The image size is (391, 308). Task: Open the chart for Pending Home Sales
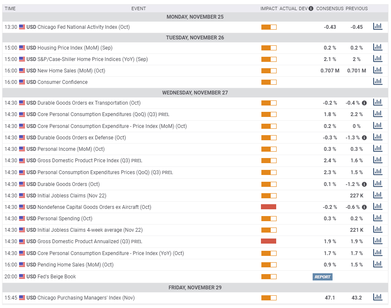[377, 264]
